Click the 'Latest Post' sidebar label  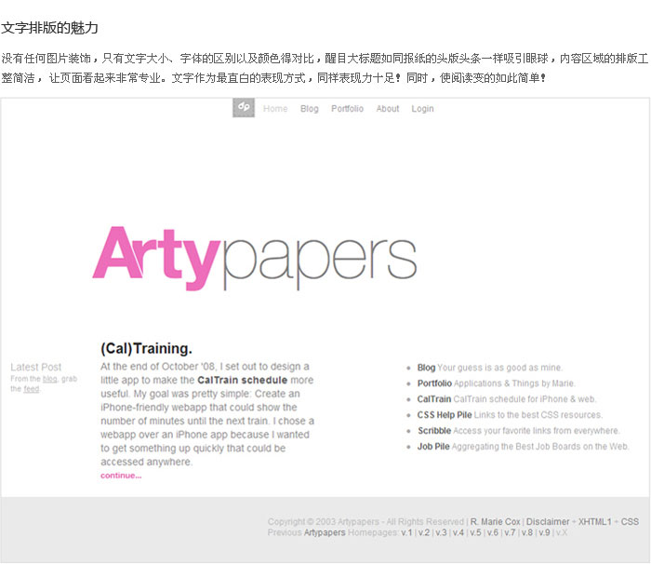click(x=35, y=367)
